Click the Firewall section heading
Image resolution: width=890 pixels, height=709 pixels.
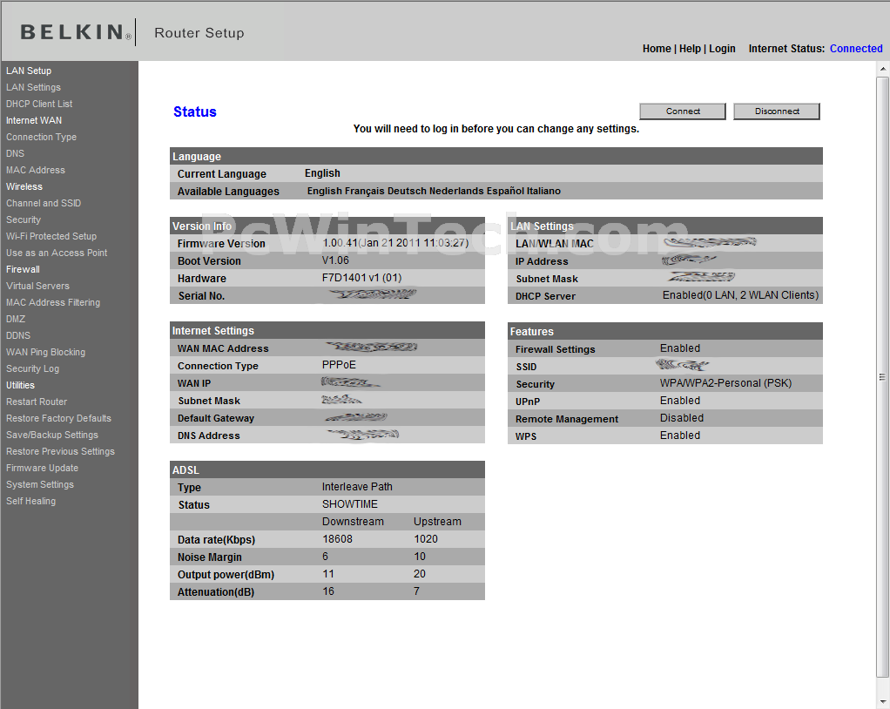tap(23, 270)
